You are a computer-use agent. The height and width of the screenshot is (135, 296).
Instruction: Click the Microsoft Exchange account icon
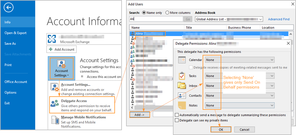pyautogui.click(x=52, y=39)
